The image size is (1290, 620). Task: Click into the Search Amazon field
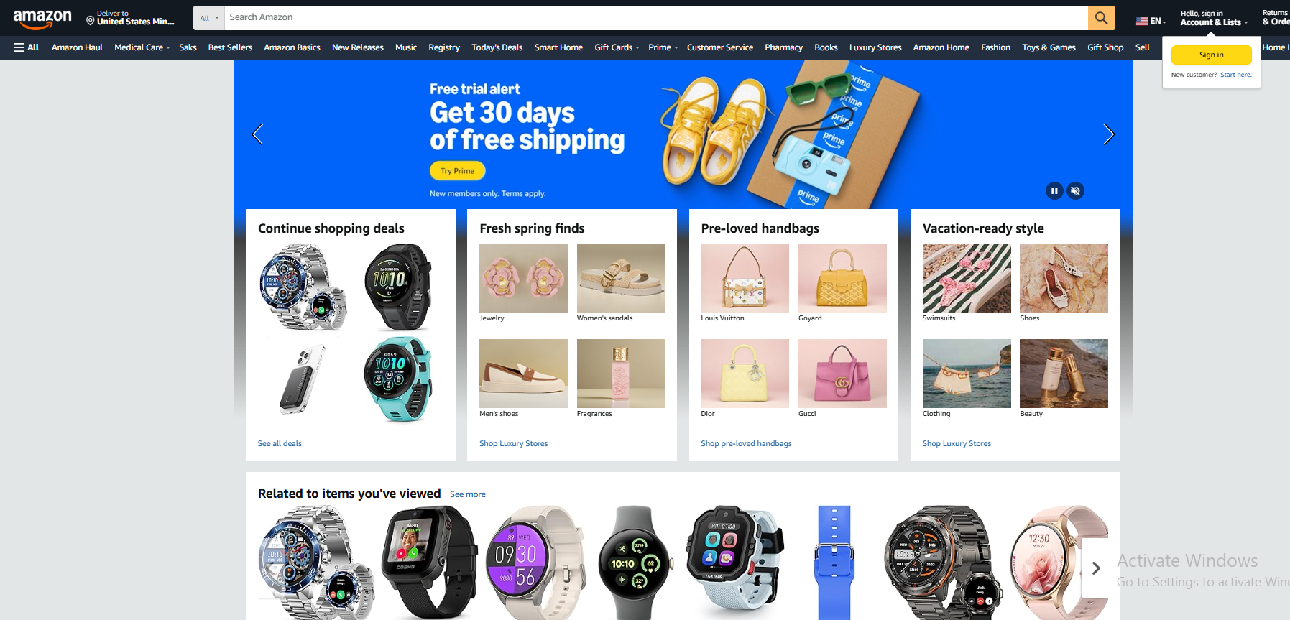coord(656,18)
